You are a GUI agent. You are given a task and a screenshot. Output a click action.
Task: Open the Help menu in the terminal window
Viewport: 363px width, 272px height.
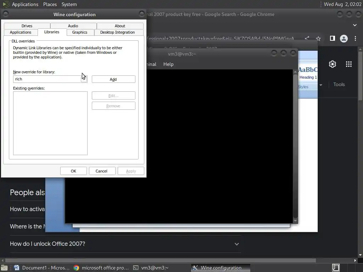tap(168, 64)
